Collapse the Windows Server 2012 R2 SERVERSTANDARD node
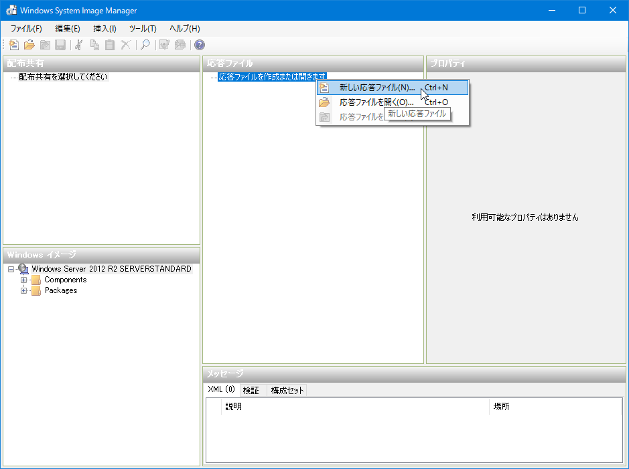This screenshot has width=629, height=469. pyautogui.click(x=11, y=269)
